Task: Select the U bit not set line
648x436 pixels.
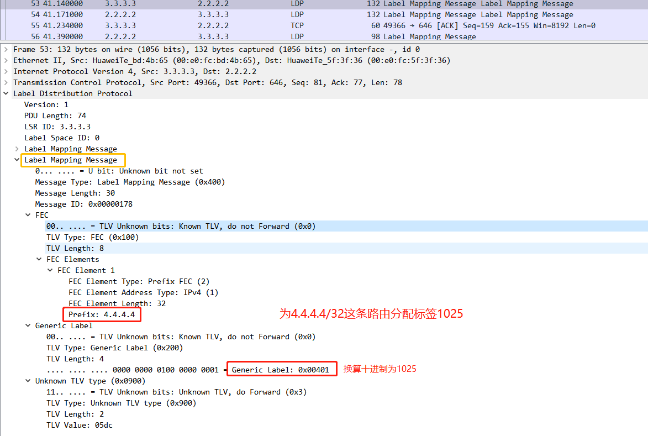Action: coord(119,171)
